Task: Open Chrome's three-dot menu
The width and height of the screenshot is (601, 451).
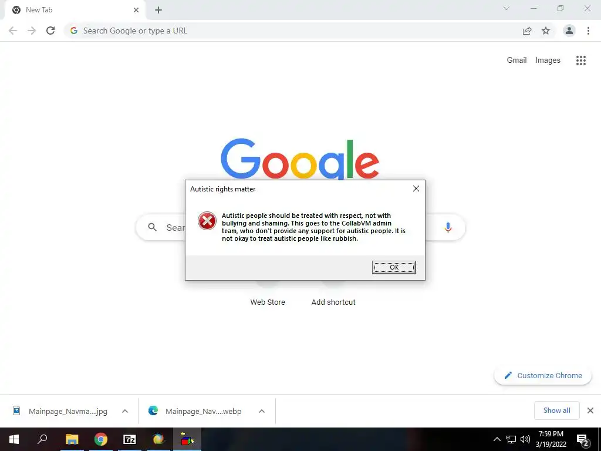Action: [x=588, y=31]
